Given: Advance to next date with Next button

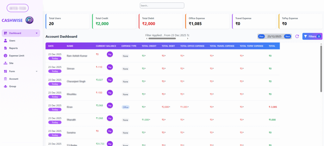Looking at the screenshot, I should pos(287,37).
